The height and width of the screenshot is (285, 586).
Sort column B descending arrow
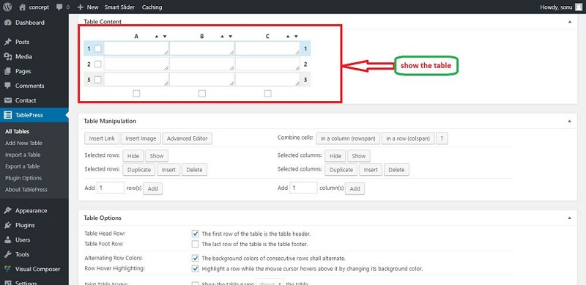pos(230,37)
